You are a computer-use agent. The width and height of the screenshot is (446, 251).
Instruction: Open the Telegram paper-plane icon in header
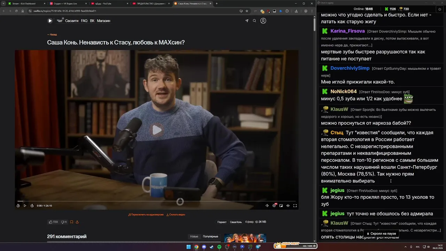(247, 21)
